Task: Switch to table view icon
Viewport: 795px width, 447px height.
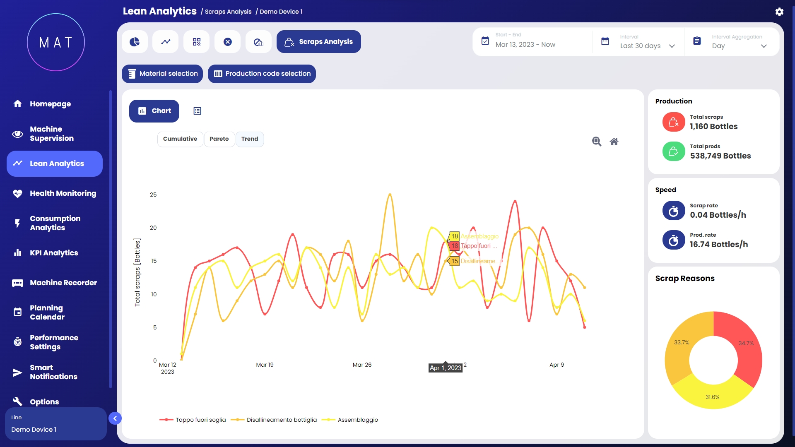Action: click(197, 111)
